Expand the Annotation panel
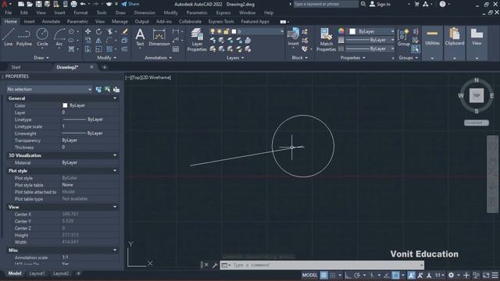The image size is (500, 281). pos(158,58)
